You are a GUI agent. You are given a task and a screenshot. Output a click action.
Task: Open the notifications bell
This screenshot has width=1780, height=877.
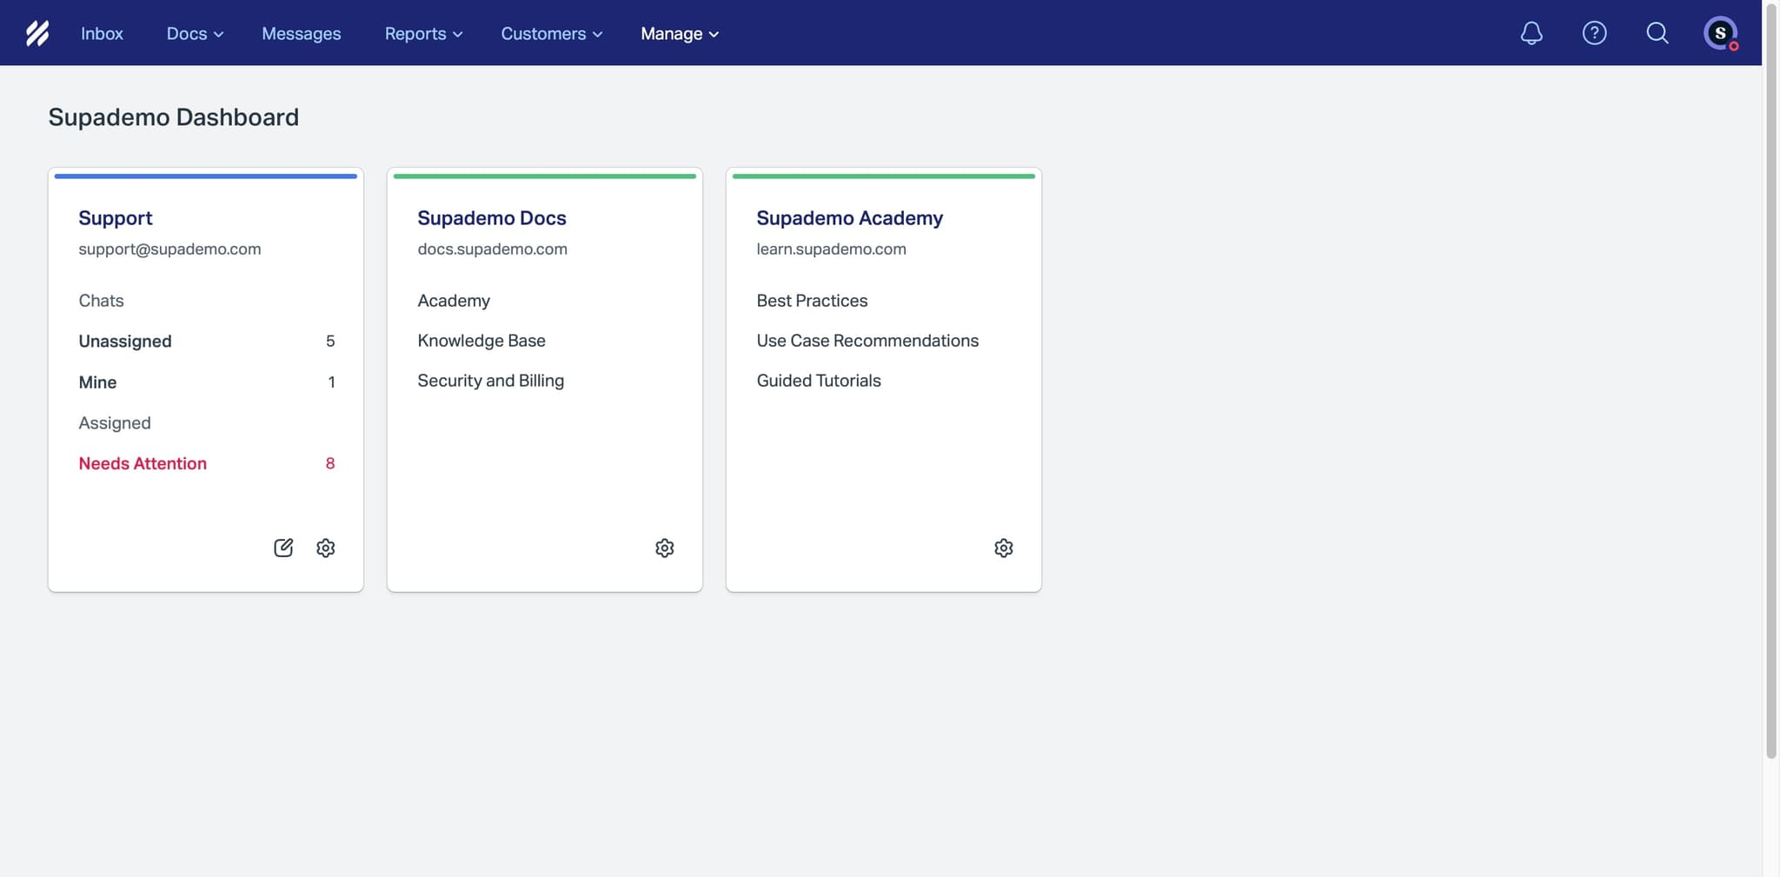pyautogui.click(x=1531, y=32)
